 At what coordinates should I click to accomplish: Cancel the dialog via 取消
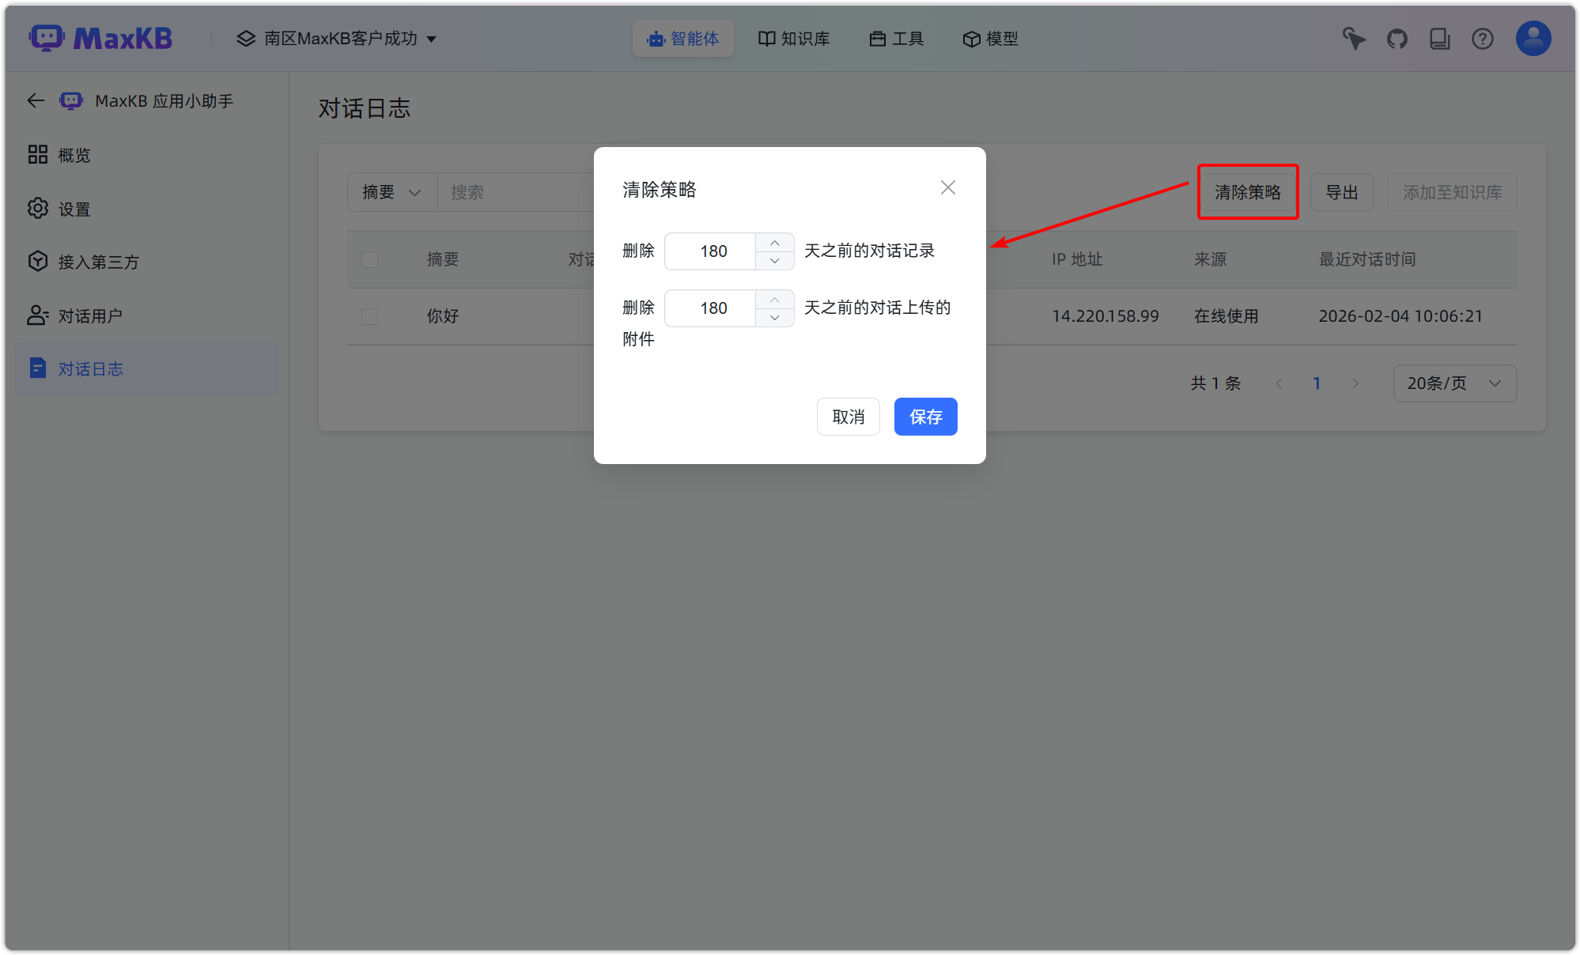848,417
